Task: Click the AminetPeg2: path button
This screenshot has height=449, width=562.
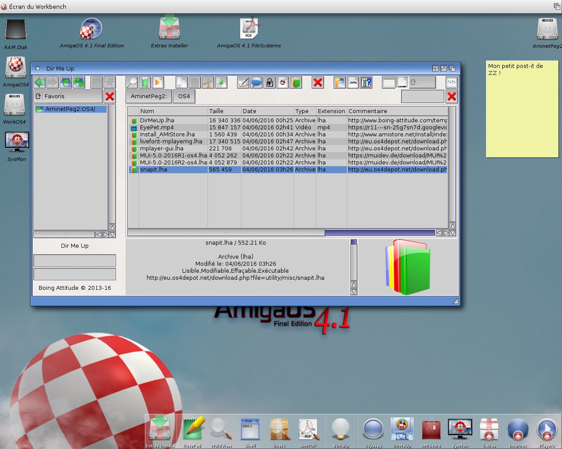Action: [x=149, y=96]
